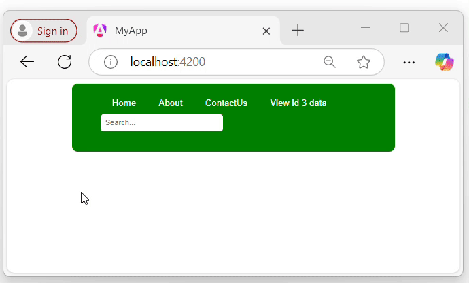The image size is (469, 283).
Task: Open browser settings and more menu
Action: tap(409, 63)
